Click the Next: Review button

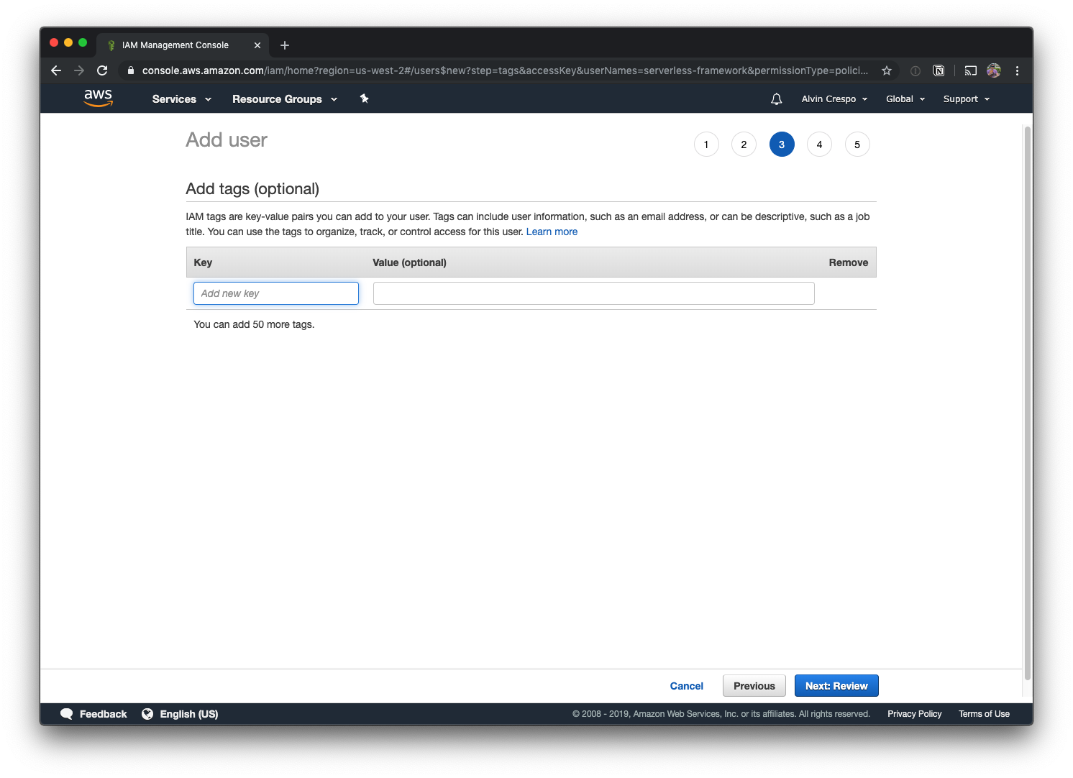point(836,686)
